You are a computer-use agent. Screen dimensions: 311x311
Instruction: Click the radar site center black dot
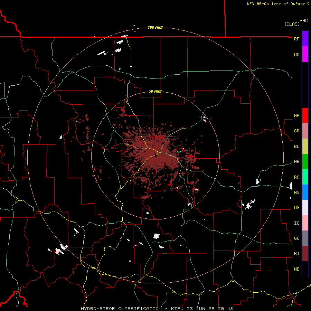pos(156,155)
